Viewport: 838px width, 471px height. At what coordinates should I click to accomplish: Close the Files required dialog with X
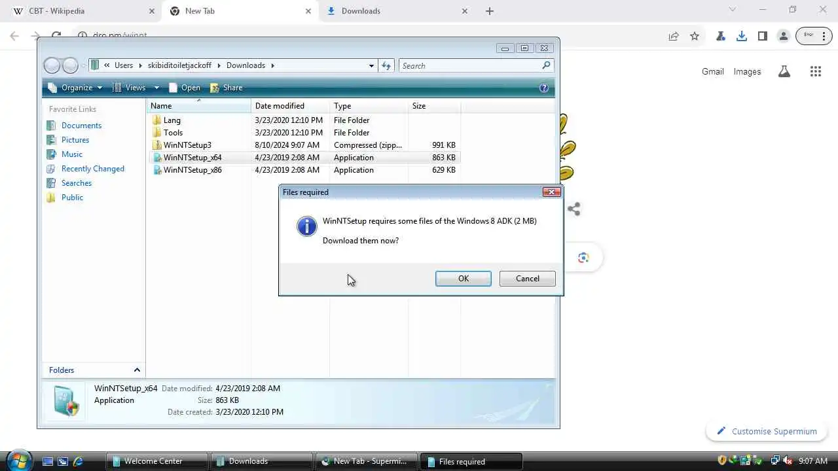[551, 192]
